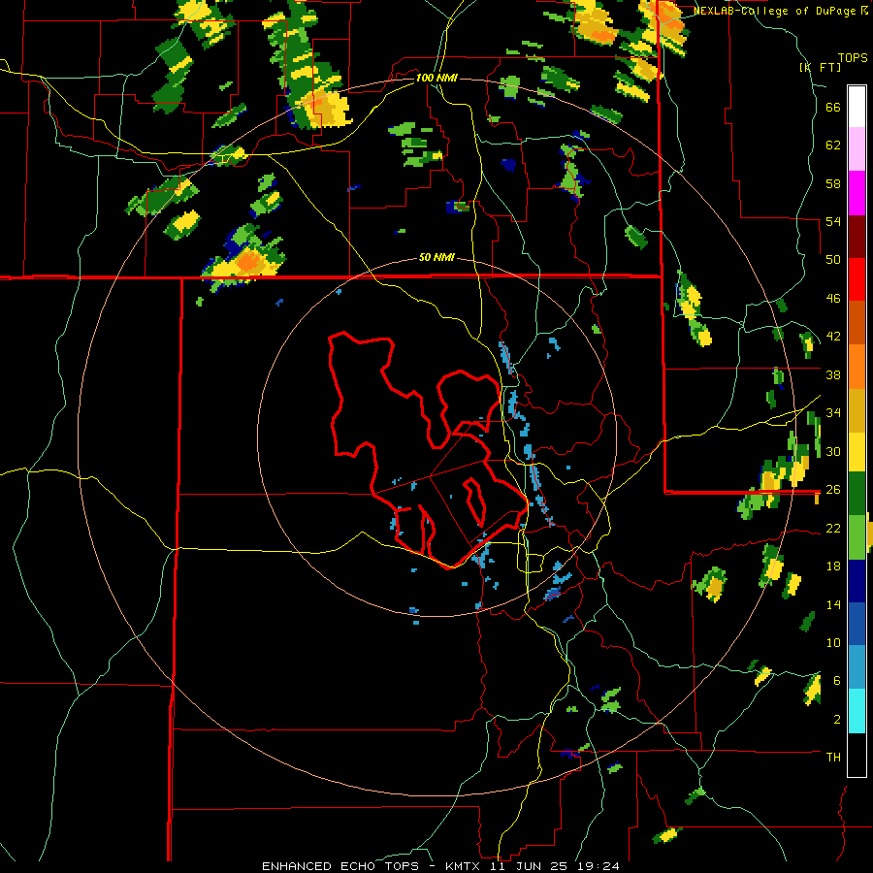Pick the bright red legend band
Viewport: 873px width, 873px height.
(857, 279)
